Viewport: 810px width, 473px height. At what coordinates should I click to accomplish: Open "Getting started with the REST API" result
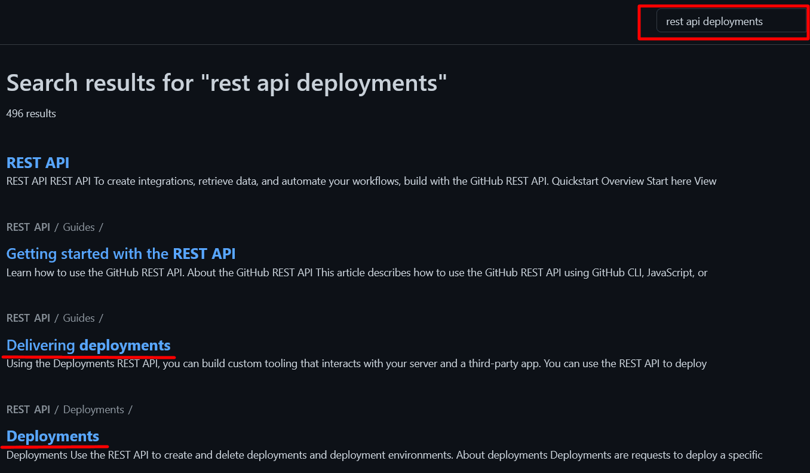click(121, 254)
